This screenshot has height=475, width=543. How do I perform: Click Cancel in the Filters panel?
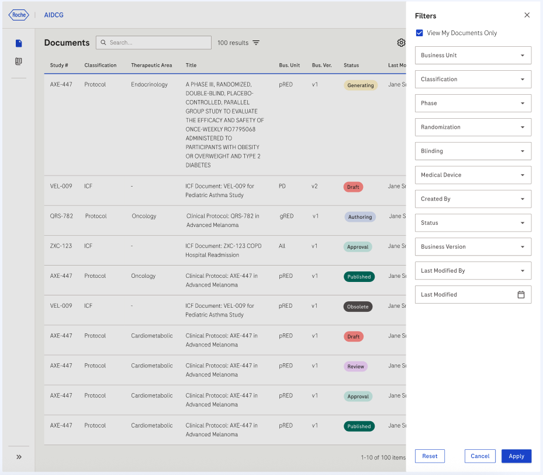click(x=480, y=456)
